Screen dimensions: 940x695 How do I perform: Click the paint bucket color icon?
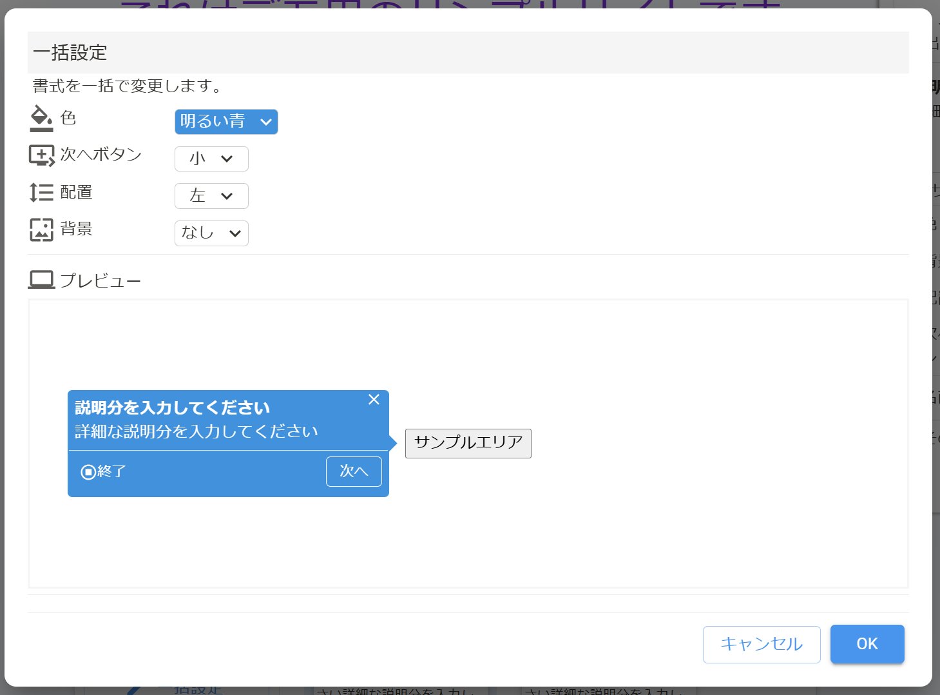(x=41, y=119)
